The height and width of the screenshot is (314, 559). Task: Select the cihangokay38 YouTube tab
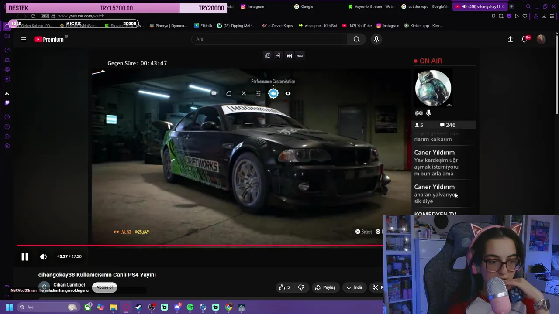pyautogui.click(x=480, y=7)
